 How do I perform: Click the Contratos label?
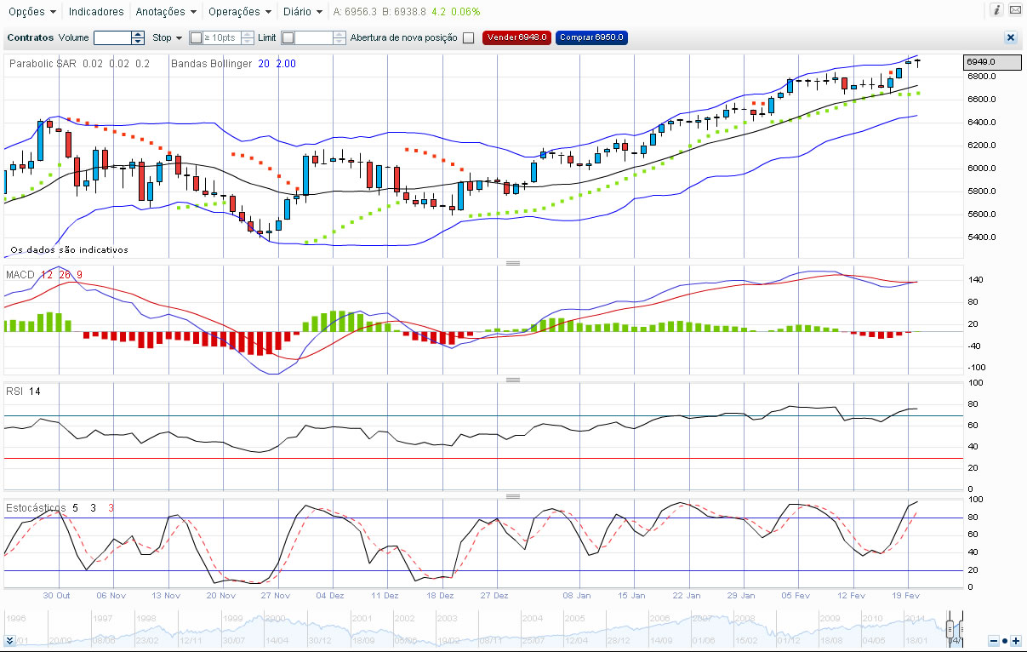[x=30, y=37]
